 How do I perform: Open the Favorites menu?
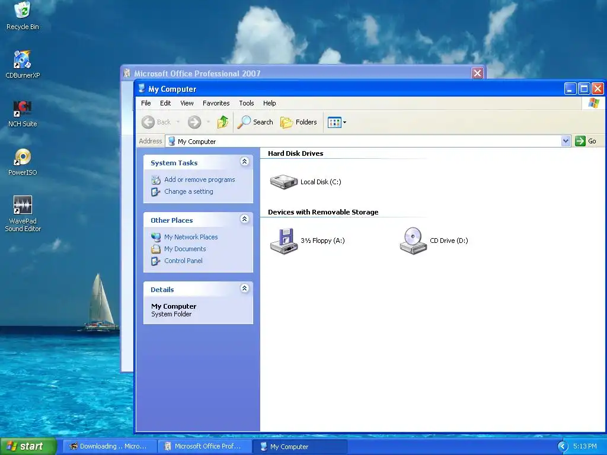click(x=216, y=103)
